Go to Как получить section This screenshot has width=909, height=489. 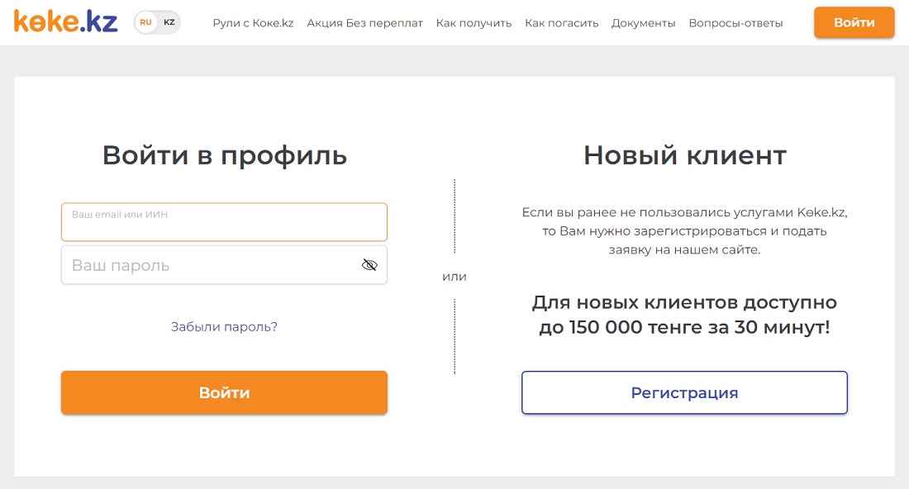point(474,23)
